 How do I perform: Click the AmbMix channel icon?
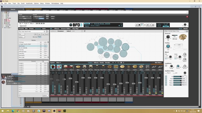coord(147,67)
